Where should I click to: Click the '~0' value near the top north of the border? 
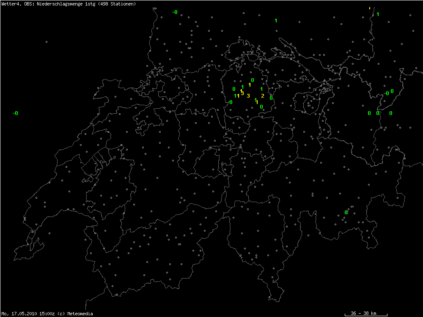pyautogui.click(x=175, y=12)
